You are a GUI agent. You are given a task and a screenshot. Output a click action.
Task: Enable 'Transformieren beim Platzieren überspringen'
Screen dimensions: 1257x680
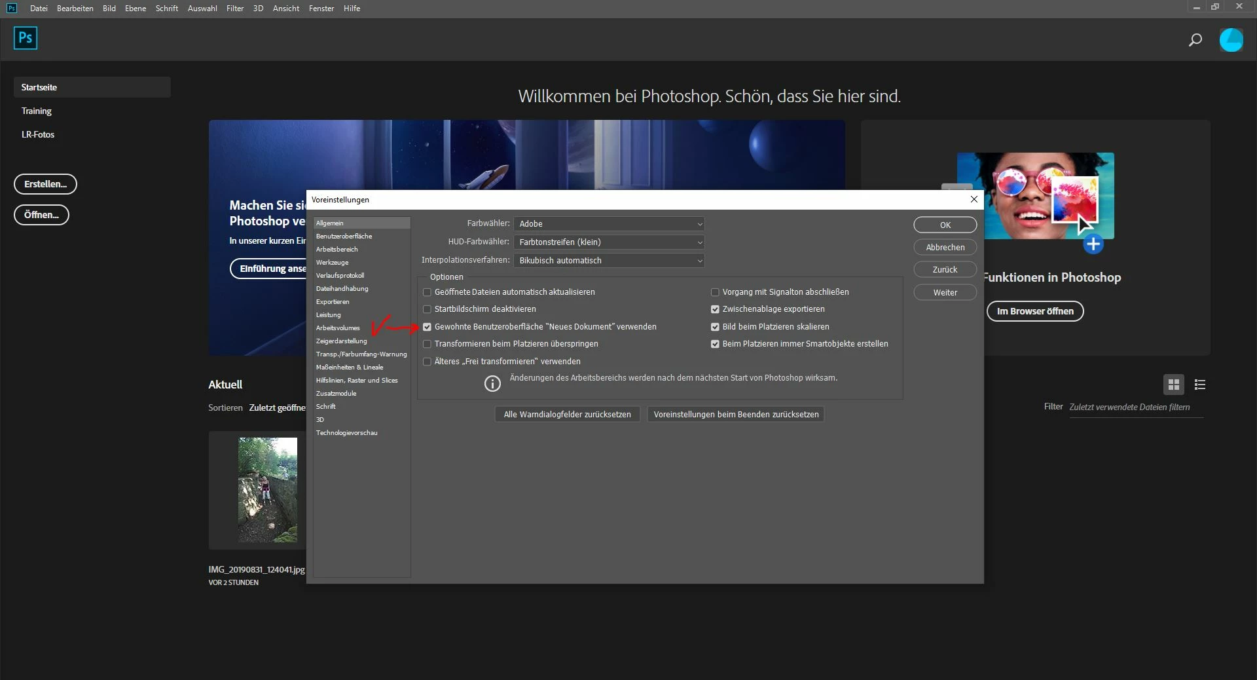point(427,344)
